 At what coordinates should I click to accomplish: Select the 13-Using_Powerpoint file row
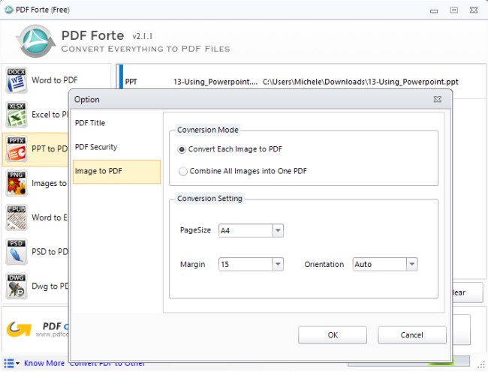302,82
